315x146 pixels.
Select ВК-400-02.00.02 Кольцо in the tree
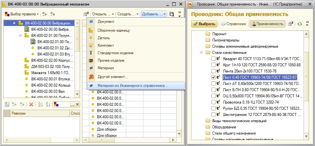51,85
